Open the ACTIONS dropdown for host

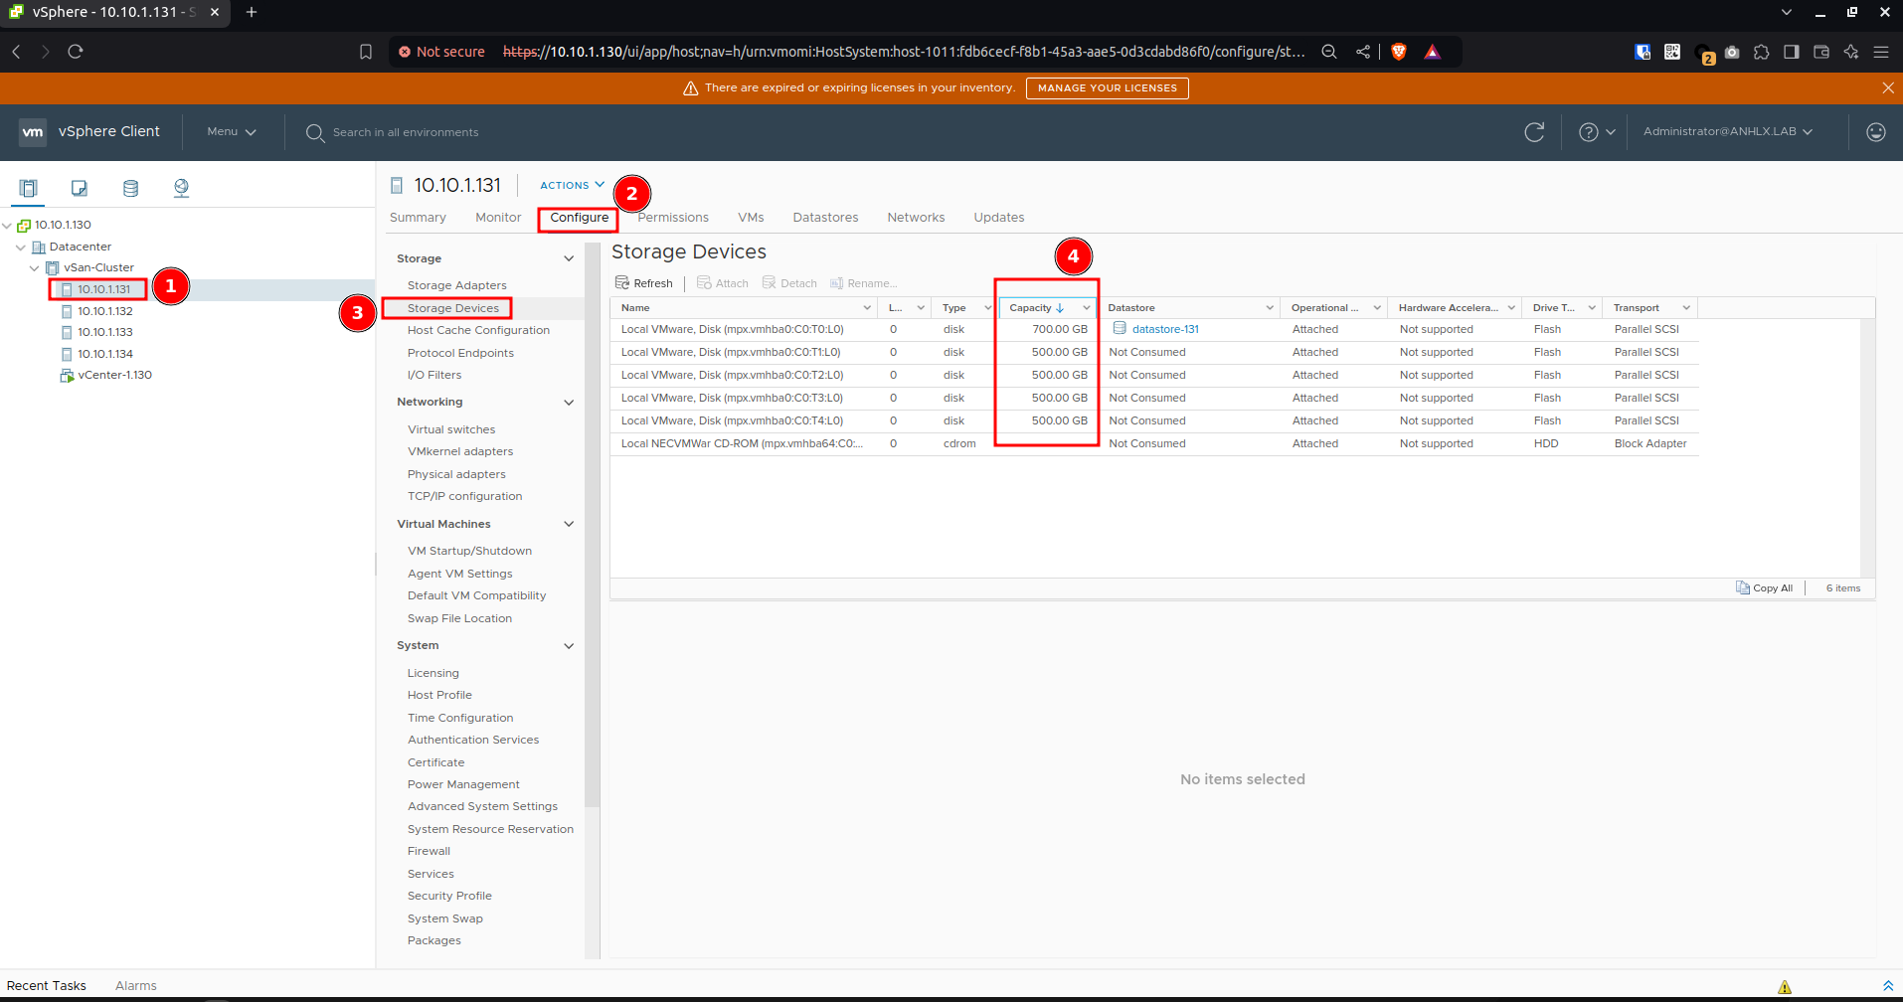(572, 185)
